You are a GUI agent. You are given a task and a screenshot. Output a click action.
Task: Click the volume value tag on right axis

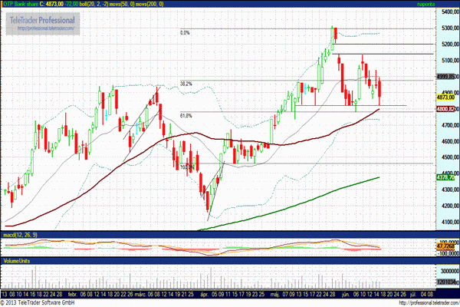447,281
